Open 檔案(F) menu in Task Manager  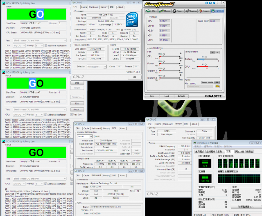198,147
